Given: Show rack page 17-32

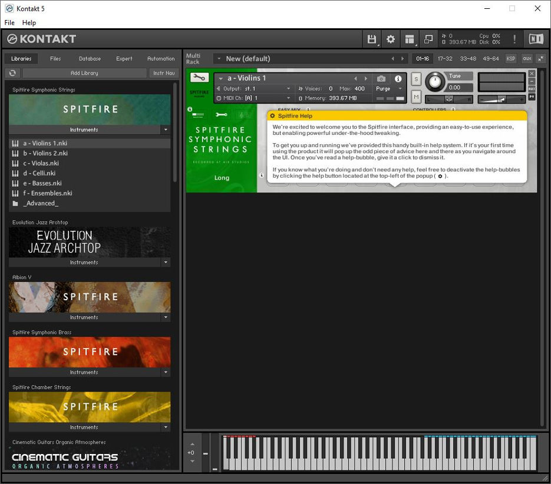Looking at the screenshot, I should pyautogui.click(x=445, y=59).
